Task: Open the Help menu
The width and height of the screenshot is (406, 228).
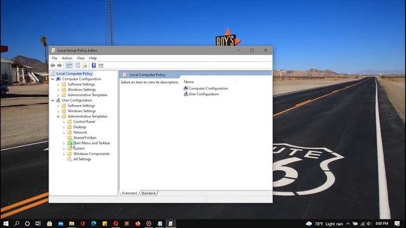Action: pyautogui.click(x=93, y=58)
